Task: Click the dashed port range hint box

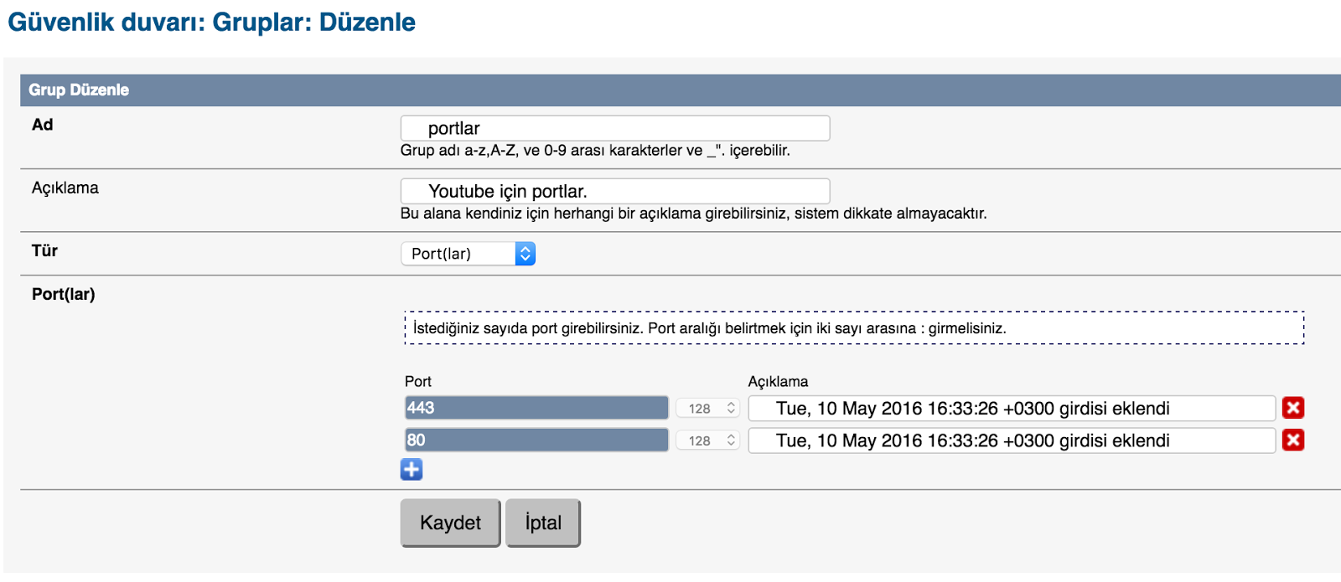Action: click(854, 327)
